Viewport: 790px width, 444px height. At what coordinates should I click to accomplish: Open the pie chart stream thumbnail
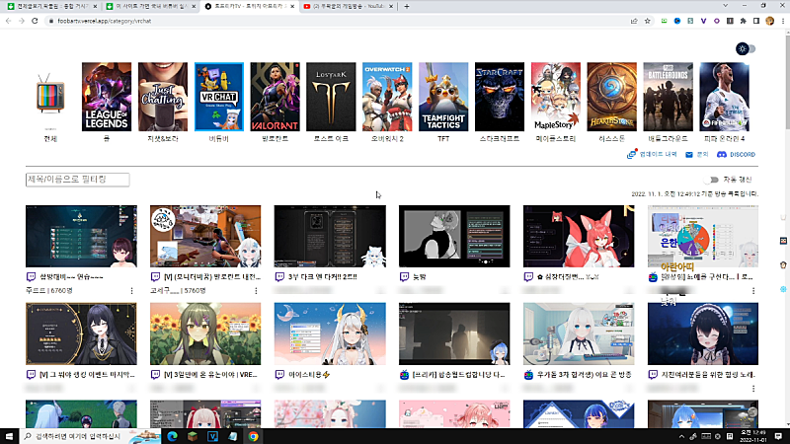point(703,236)
